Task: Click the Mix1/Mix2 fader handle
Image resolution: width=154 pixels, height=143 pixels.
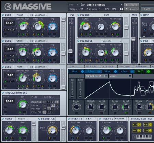Action: click(133, 39)
